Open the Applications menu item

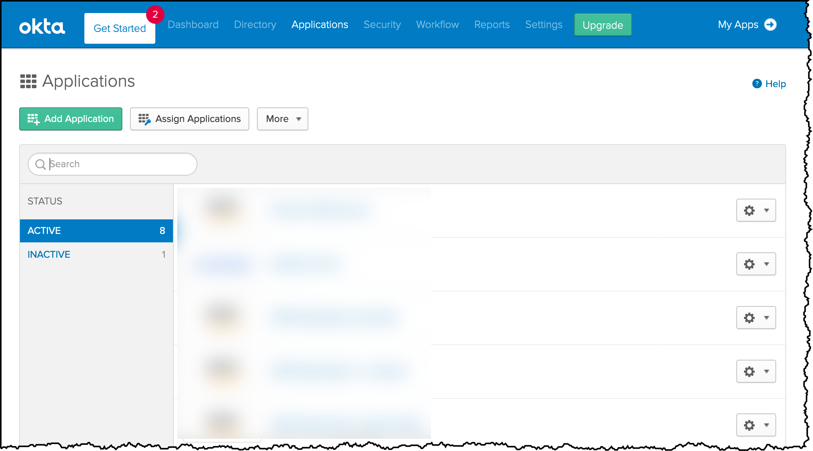(x=320, y=25)
